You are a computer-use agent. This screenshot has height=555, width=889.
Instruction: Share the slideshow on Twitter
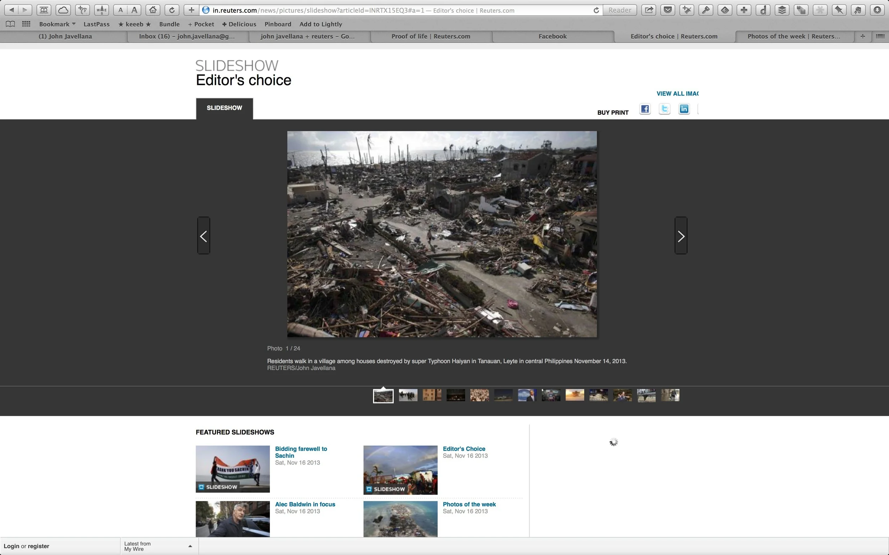coord(664,109)
